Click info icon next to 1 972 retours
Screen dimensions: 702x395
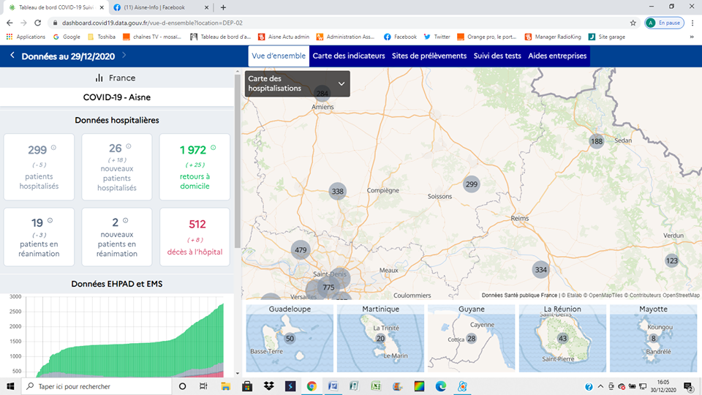pyautogui.click(x=214, y=148)
